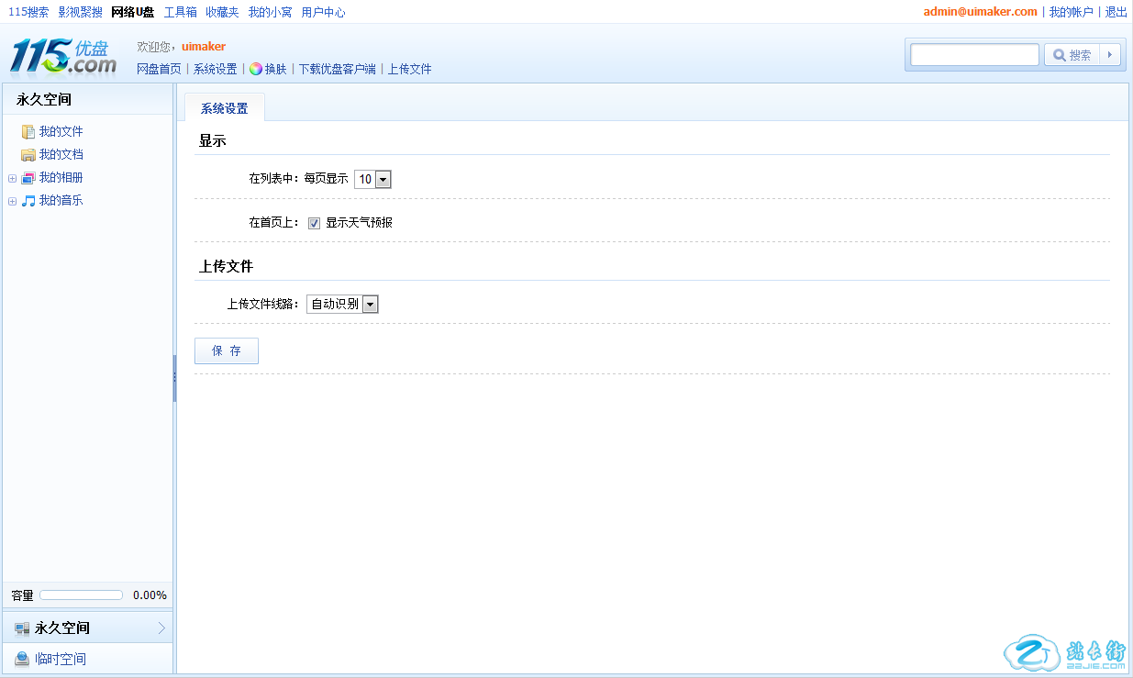This screenshot has width=1133, height=678.
Task: Select the 系统设置 tab
Action: coord(225,108)
